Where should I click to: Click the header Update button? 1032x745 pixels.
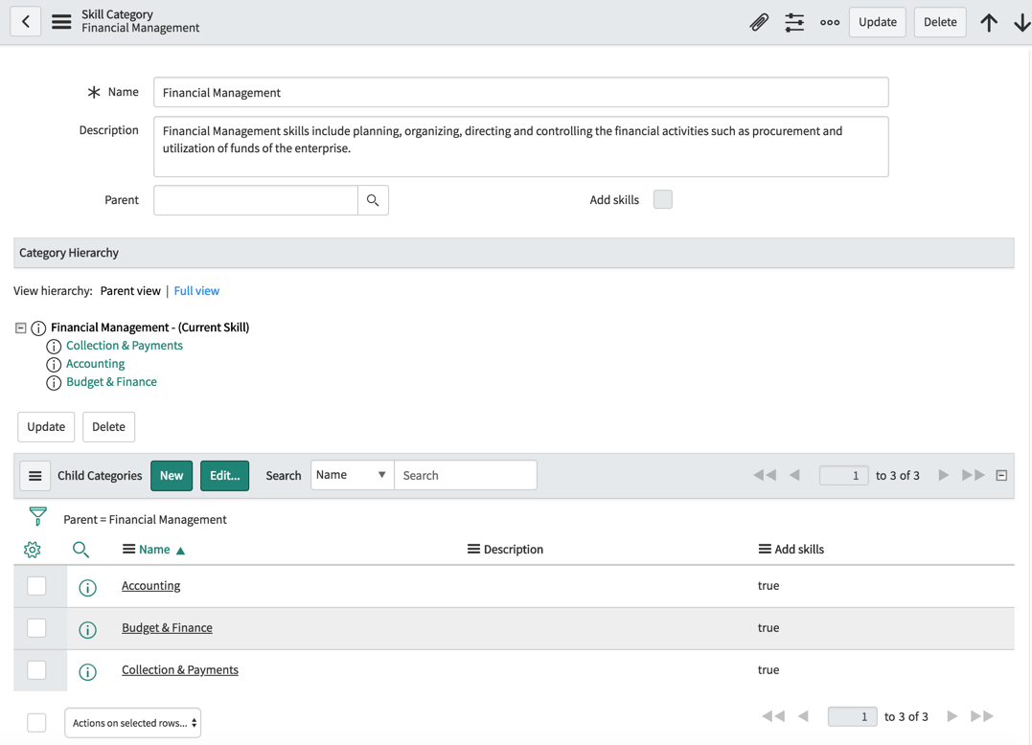tap(878, 22)
